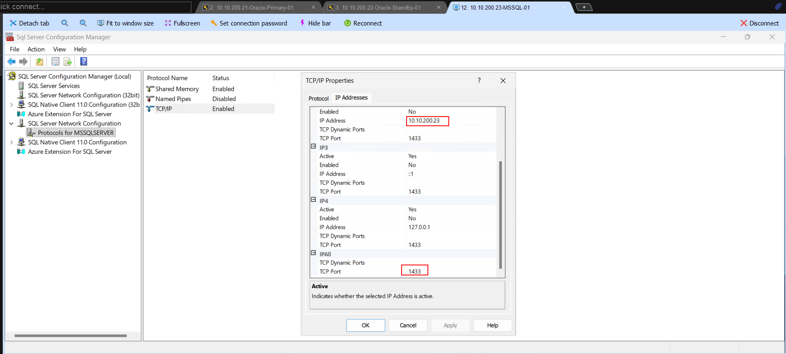Switch to the Protocol tab
The image size is (786, 354).
[x=318, y=98]
